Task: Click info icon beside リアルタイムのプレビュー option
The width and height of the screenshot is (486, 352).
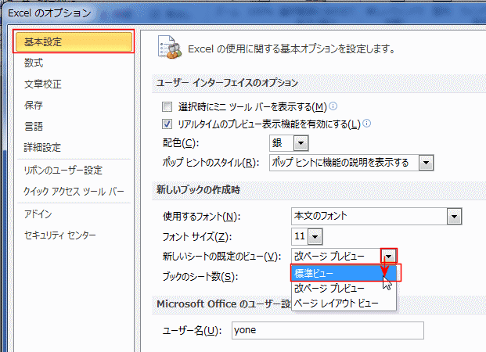Action: pyautogui.click(x=367, y=124)
